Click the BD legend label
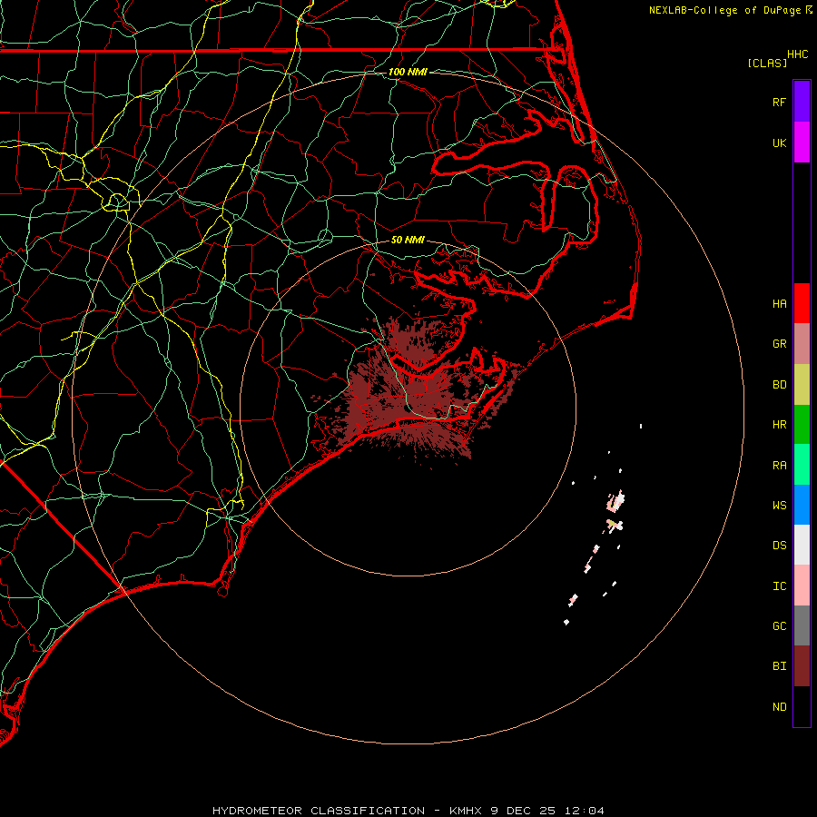Image resolution: width=817 pixels, height=817 pixels. 779,385
